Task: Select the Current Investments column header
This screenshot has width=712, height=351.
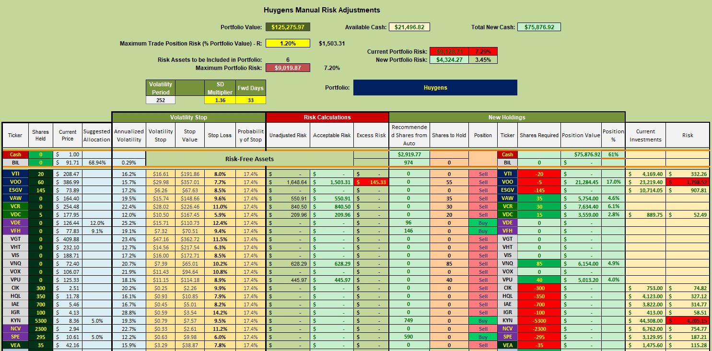Action: [x=645, y=135]
